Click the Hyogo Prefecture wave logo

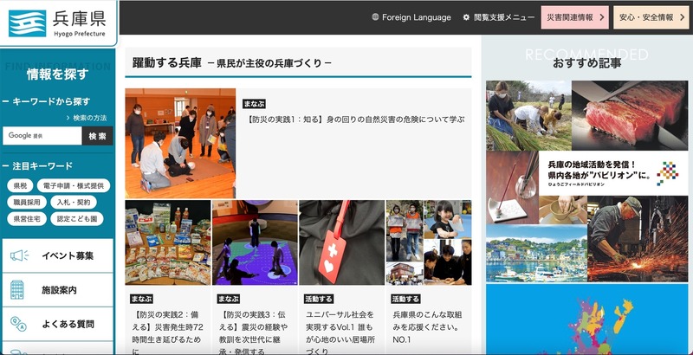(28, 23)
